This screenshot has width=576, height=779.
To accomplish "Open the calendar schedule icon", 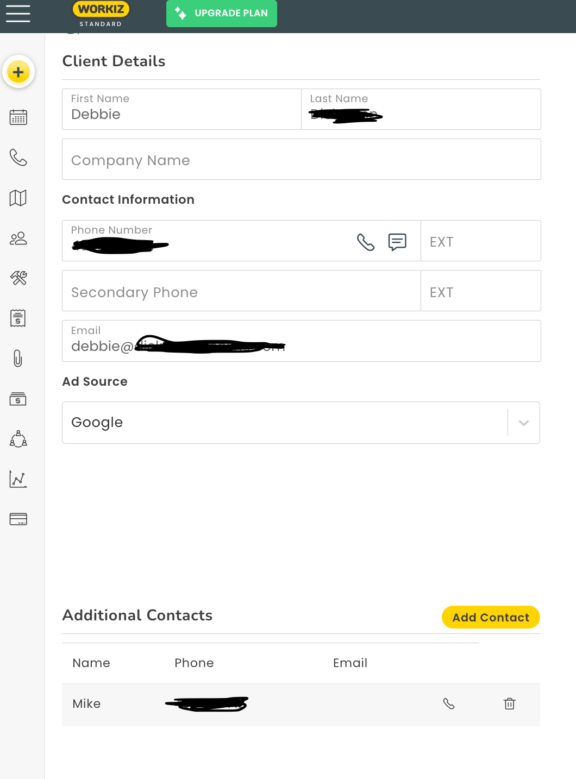I will [18, 117].
